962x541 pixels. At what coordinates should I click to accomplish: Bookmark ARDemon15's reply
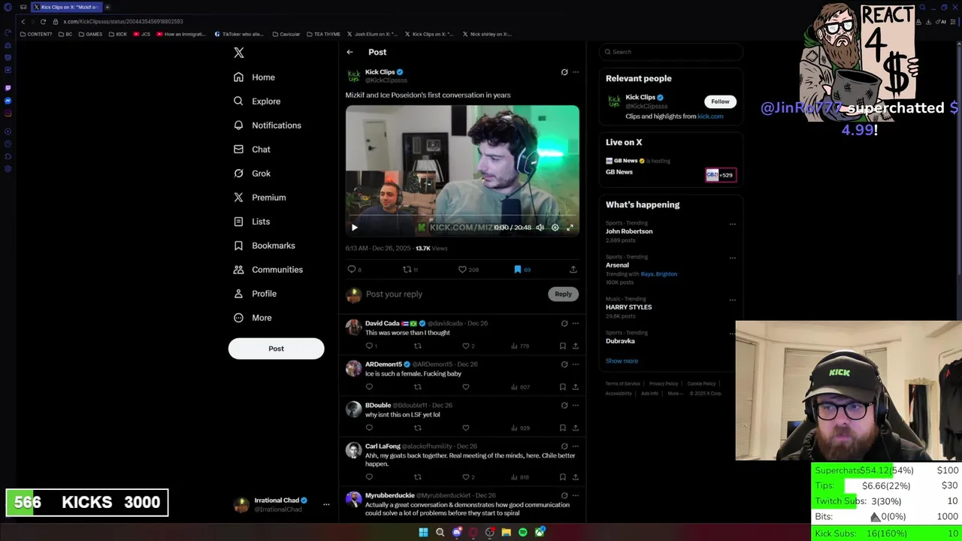562,387
